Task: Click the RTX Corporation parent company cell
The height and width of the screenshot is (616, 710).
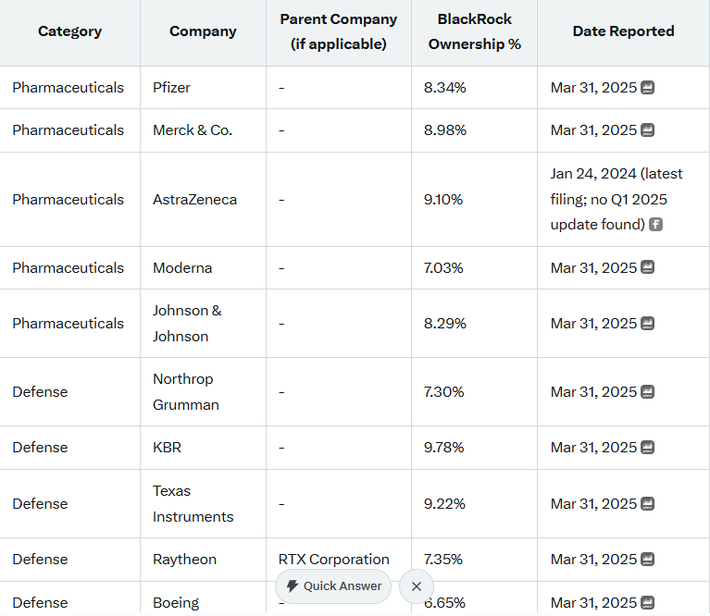Action: (x=334, y=560)
